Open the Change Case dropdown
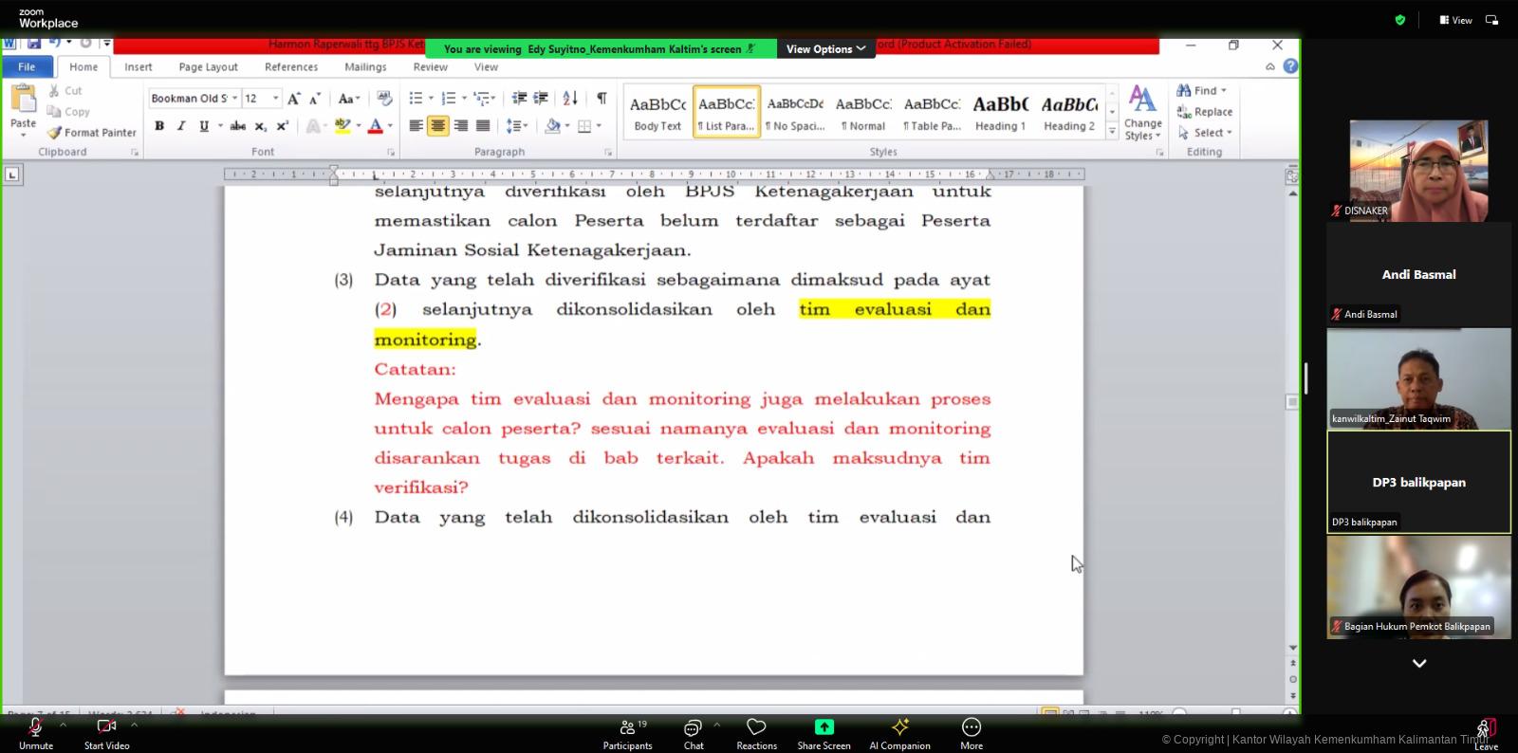 point(348,99)
